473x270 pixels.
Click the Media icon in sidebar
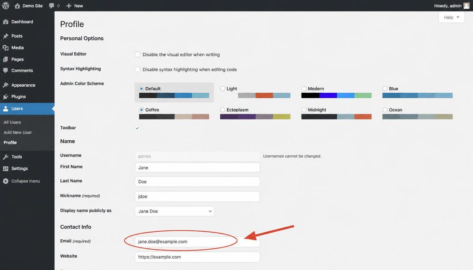tap(6, 48)
